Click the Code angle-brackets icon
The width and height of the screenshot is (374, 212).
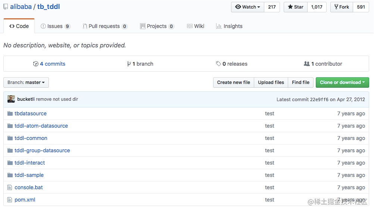(x=12, y=26)
